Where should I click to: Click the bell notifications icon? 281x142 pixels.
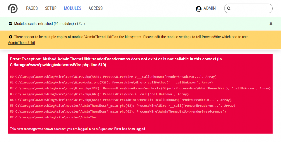(80, 24)
